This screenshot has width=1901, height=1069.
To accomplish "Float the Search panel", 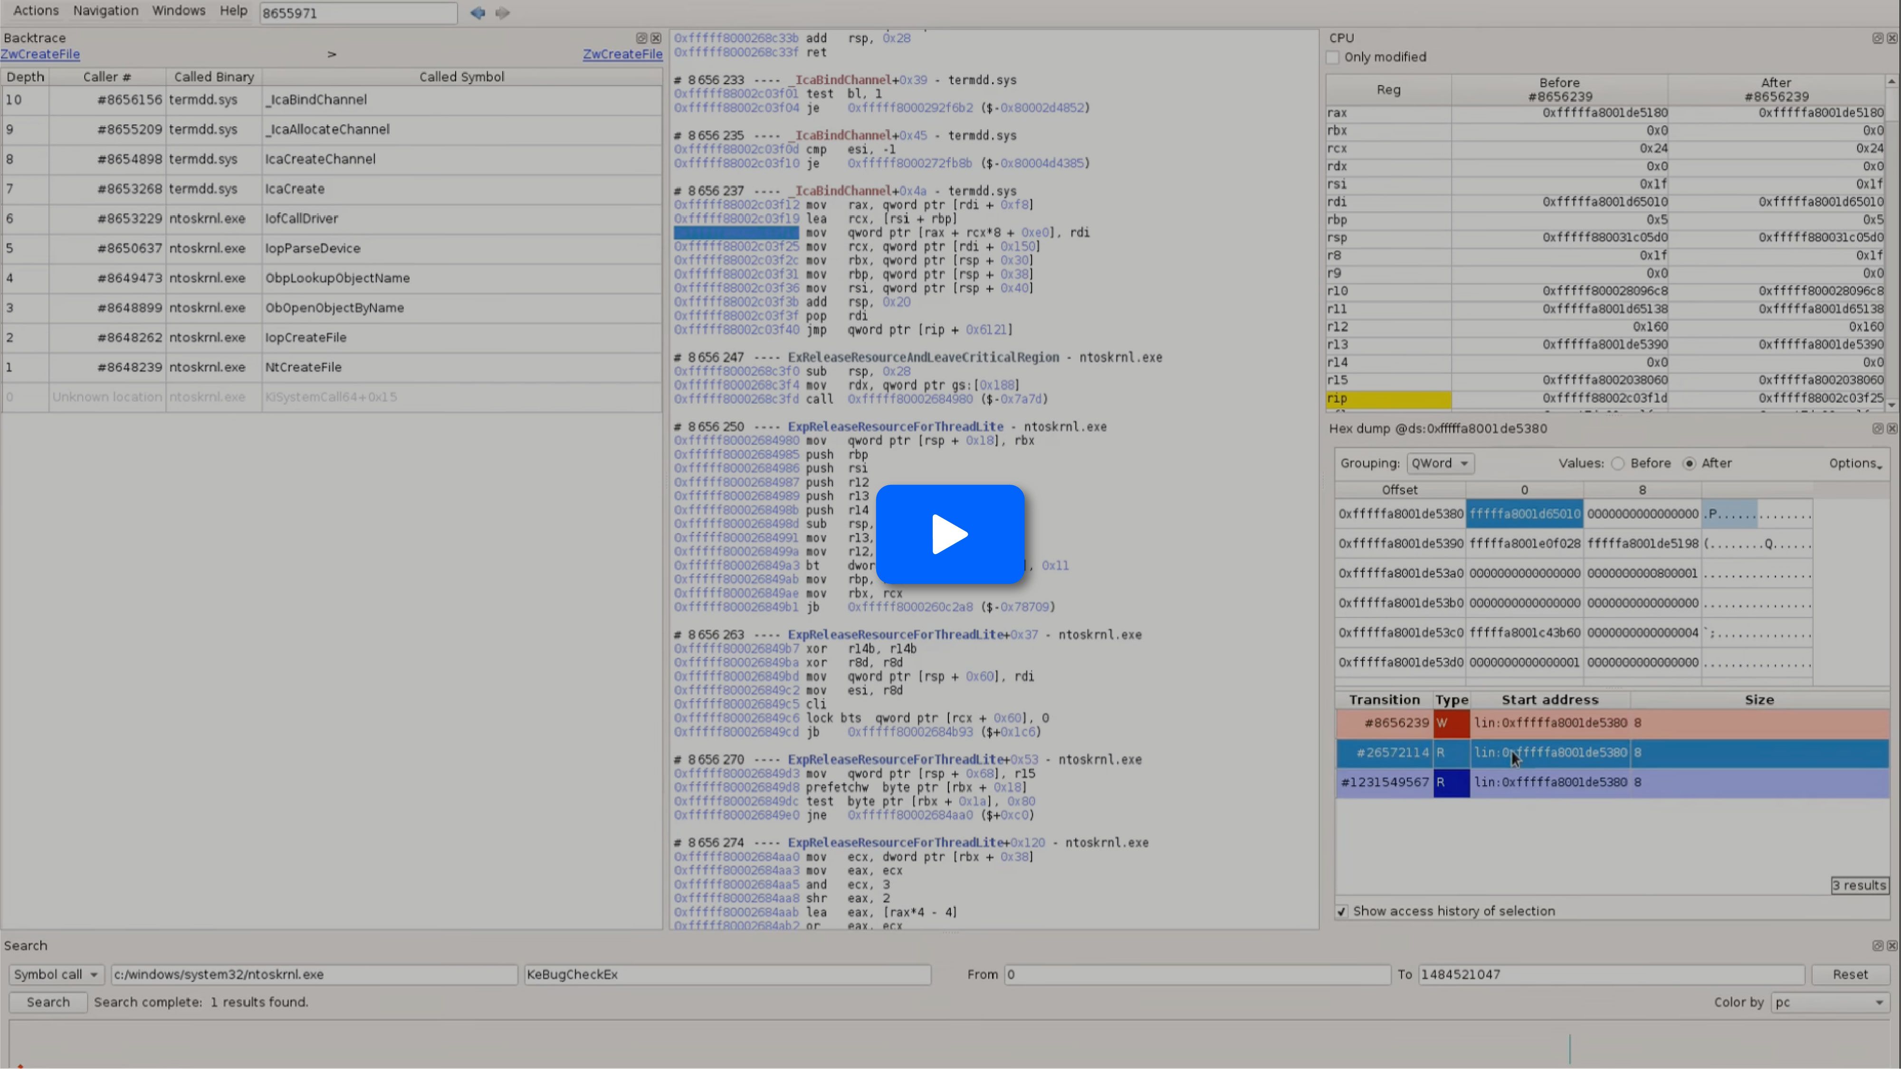I will pos(1877,945).
